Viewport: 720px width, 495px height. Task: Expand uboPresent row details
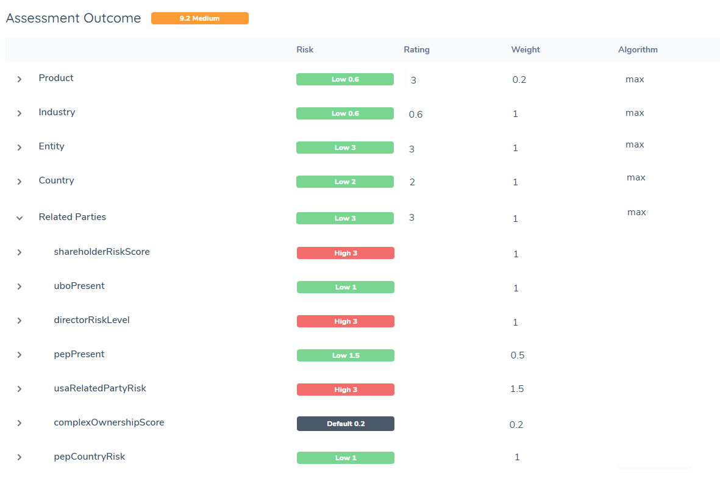[20, 287]
